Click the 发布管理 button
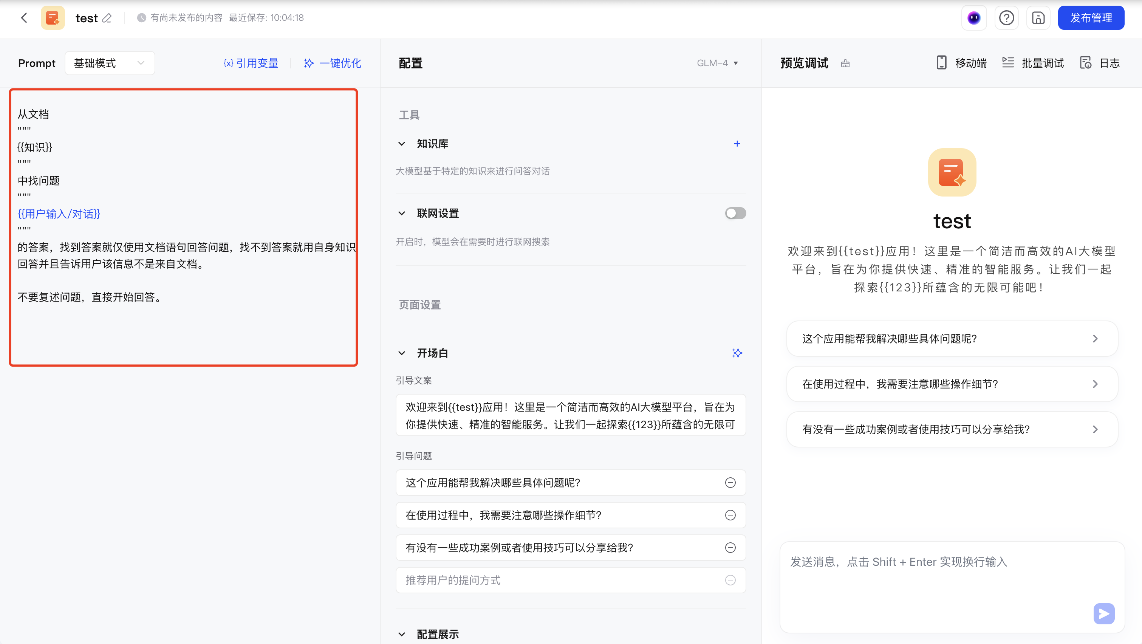This screenshot has height=644, width=1142. point(1091,18)
